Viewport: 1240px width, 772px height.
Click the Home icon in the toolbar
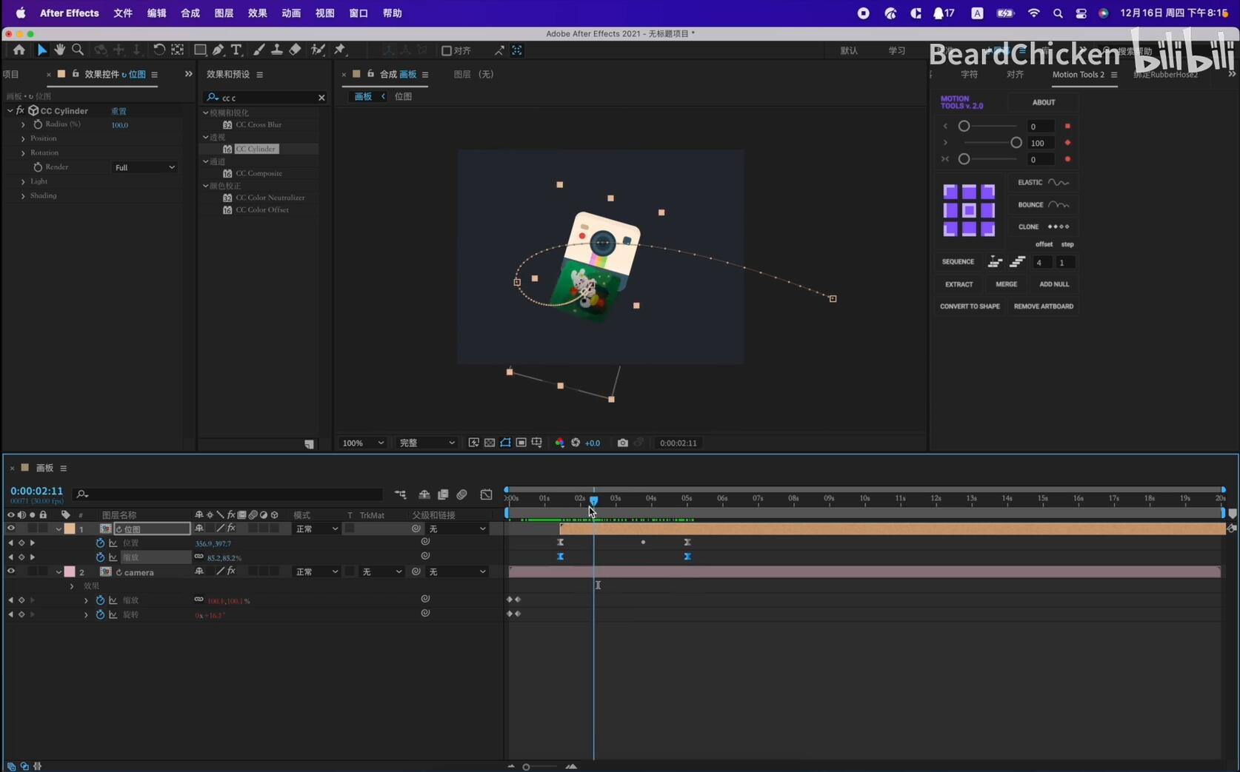[19, 50]
